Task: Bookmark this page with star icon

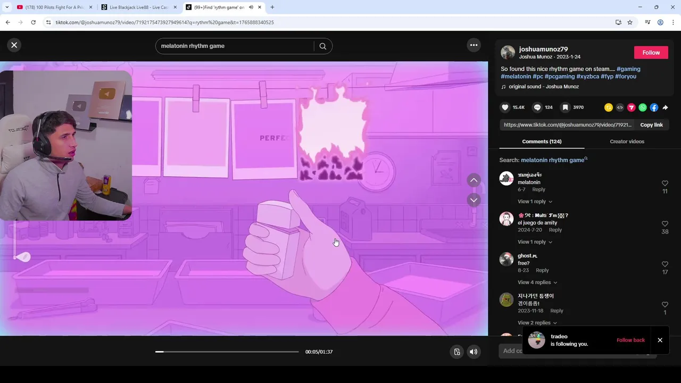Action: (x=630, y=22)
